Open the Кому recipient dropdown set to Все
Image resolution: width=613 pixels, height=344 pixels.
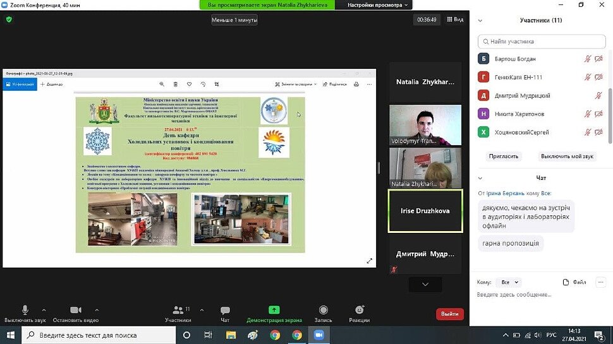[508, 282]
